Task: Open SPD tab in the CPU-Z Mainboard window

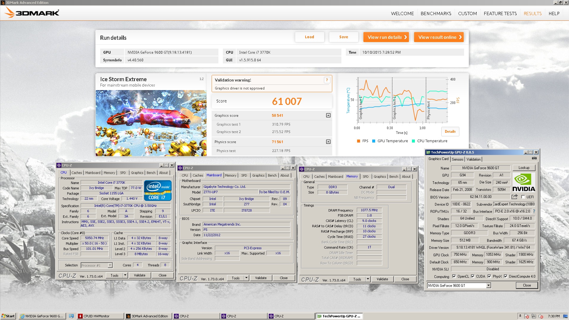Action: click(x=244, y=175)
